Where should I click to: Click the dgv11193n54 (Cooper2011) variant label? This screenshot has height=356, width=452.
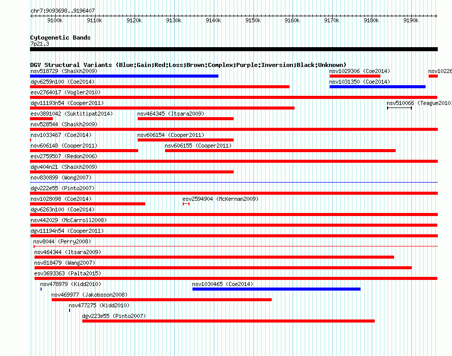[x=67, y=103]
